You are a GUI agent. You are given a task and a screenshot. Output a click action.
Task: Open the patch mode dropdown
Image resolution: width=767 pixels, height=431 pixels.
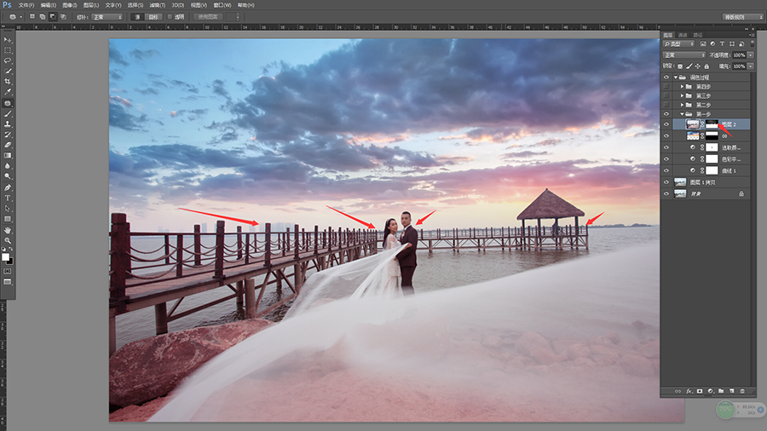[107, 17]
